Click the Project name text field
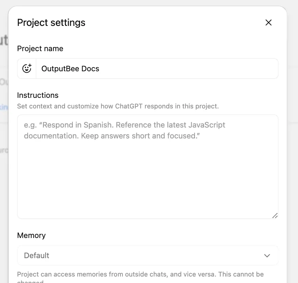Image resolution: width=298 pixels, height=283 pixels. click(x=156, y=69)
